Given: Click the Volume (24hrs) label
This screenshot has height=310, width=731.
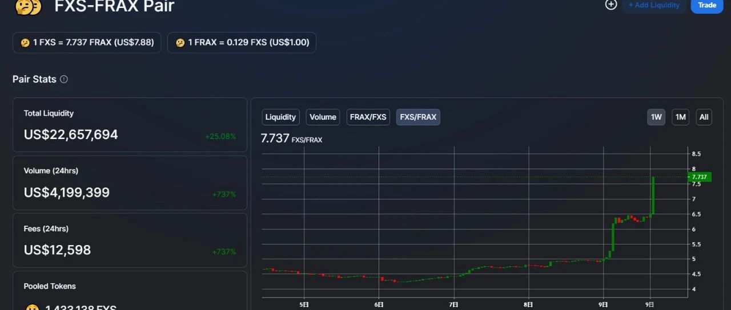Looking at the screenshot, I should (51, 171).
